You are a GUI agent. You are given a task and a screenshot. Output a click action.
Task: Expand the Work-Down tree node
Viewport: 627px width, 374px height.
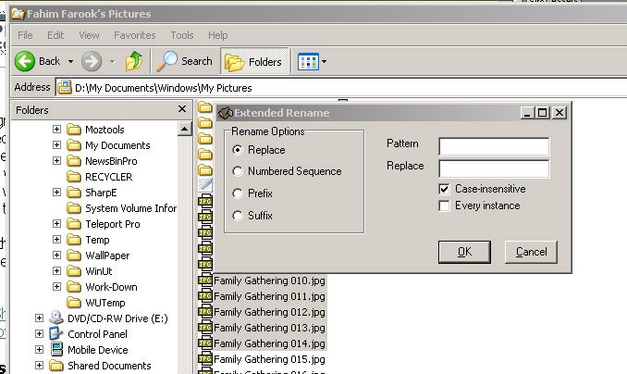[x=56, y=287]
